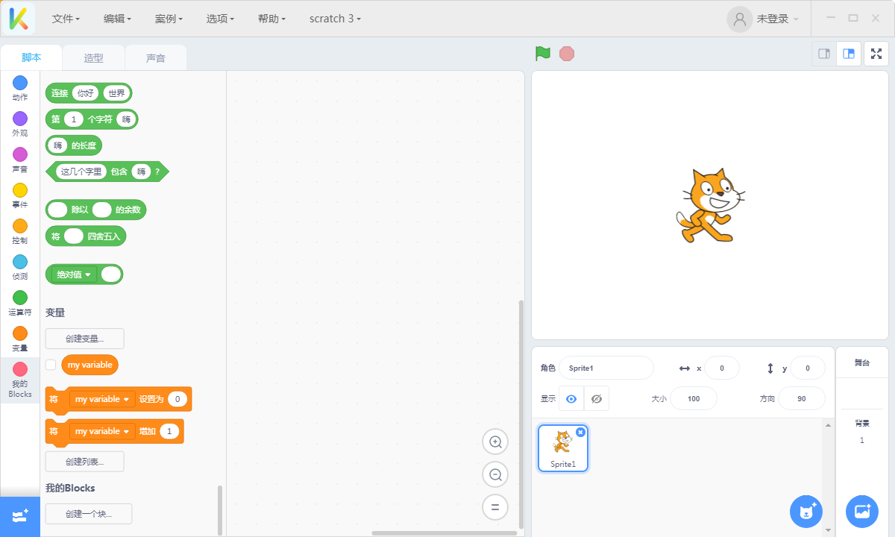Click the sprite name field Sprite1
Image resolution: width=895 pixels, height=537 pixels.
606,368
